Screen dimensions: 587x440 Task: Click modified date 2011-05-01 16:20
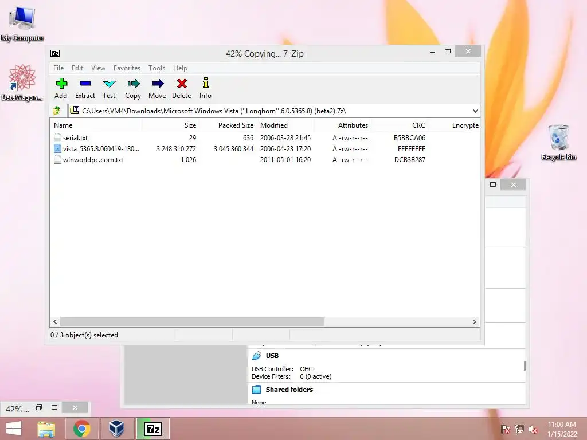tap(285, 159)
